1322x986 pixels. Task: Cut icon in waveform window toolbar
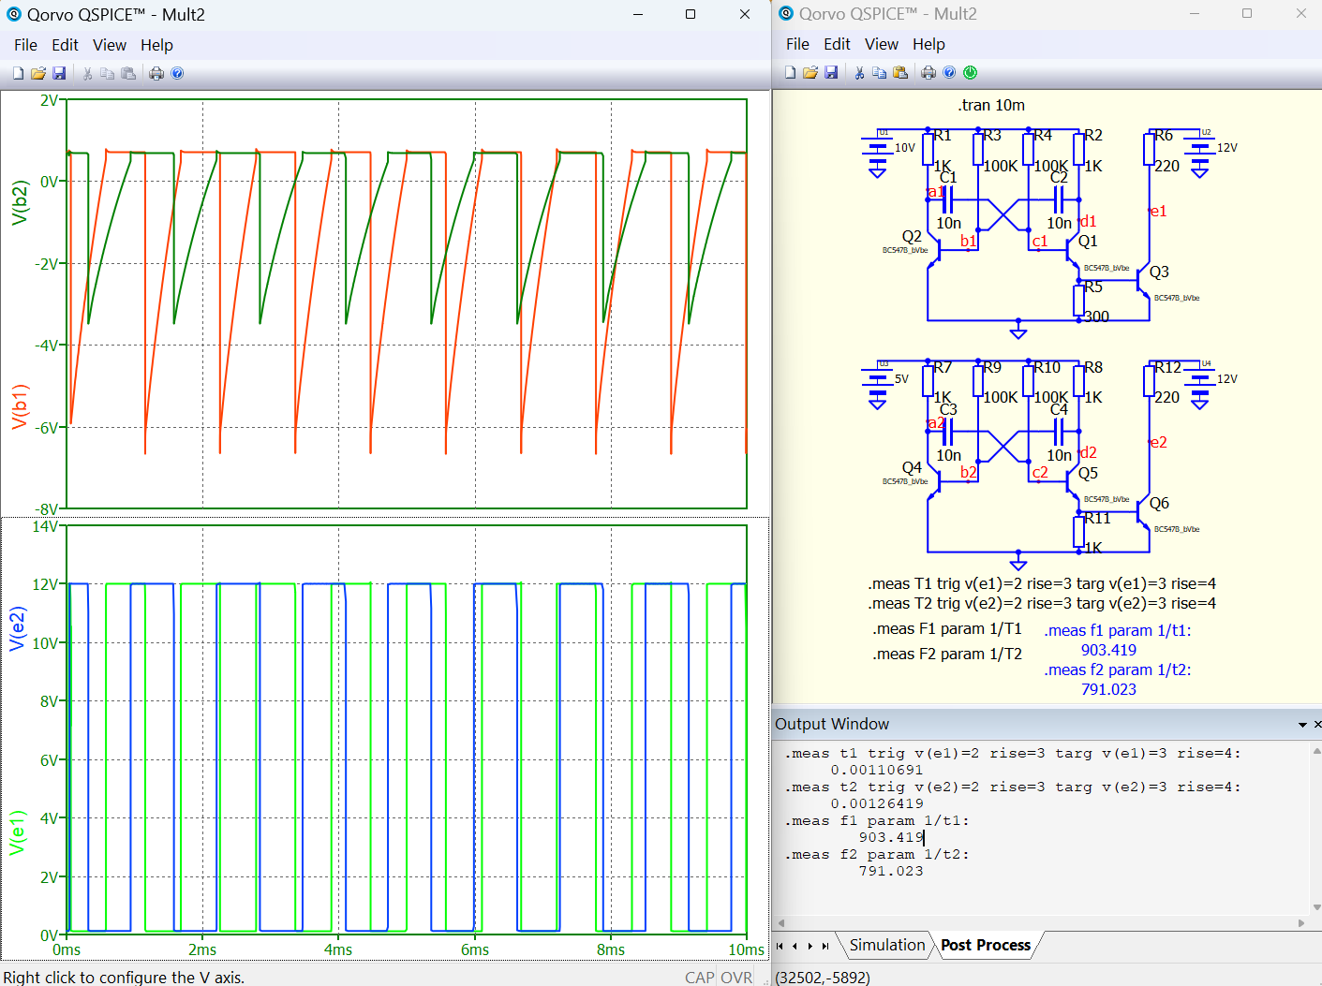click(87, 73)
